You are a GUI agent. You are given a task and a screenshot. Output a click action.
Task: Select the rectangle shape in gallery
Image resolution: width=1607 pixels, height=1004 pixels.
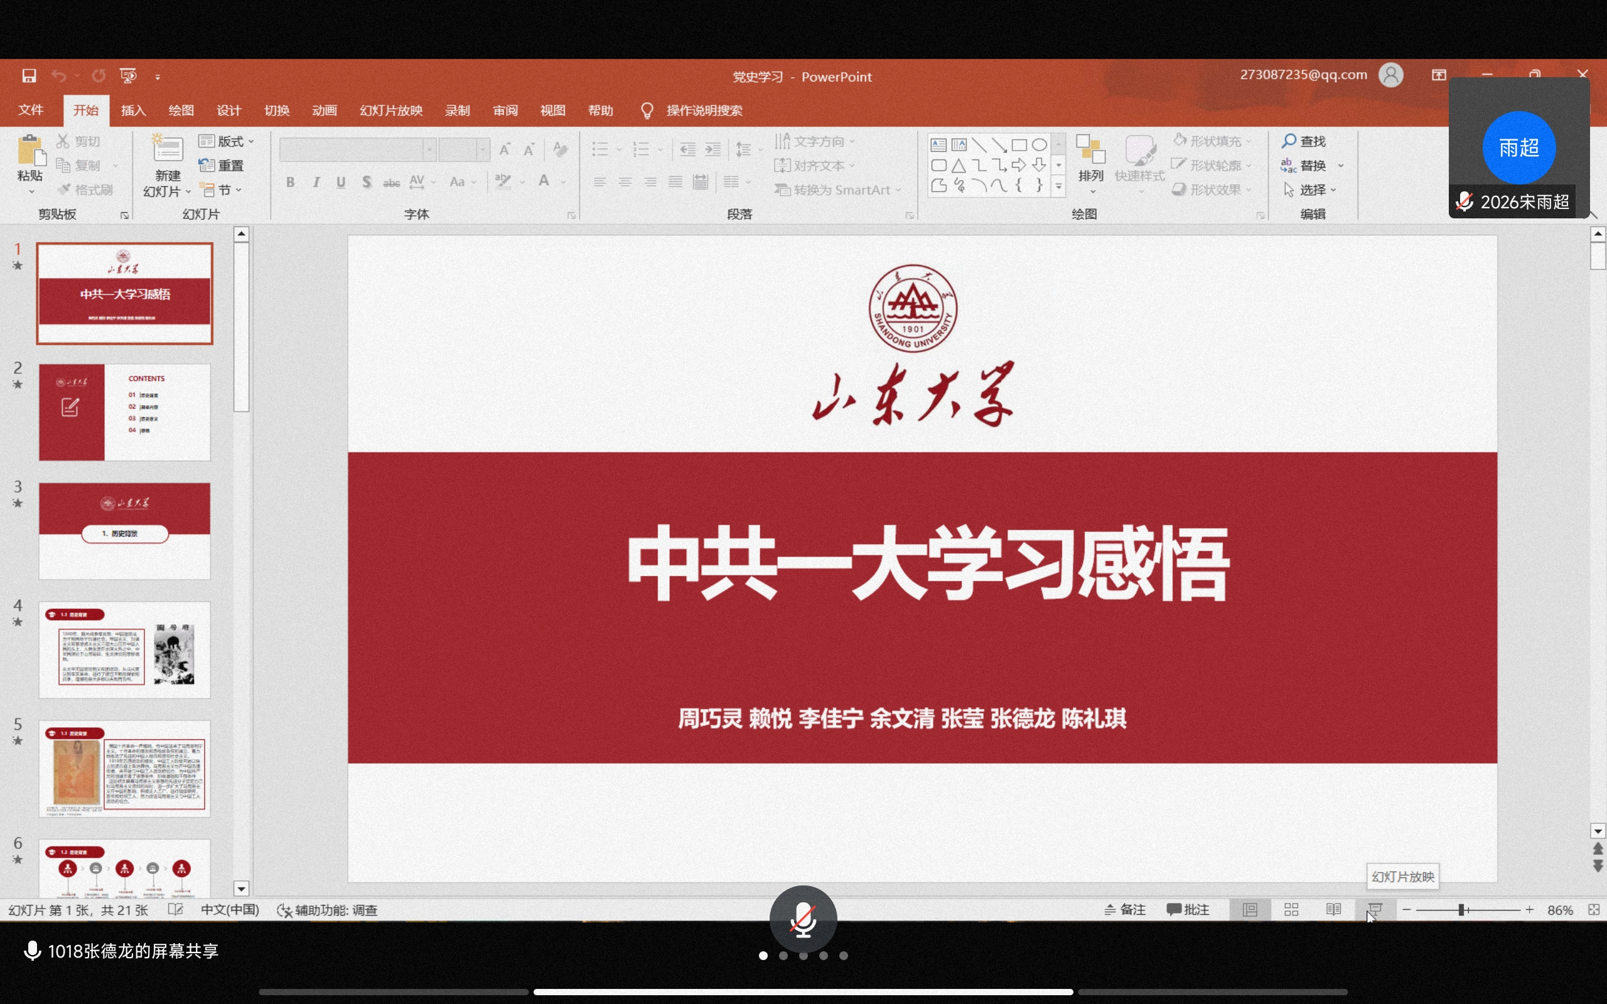click(x=1019, y=145)
